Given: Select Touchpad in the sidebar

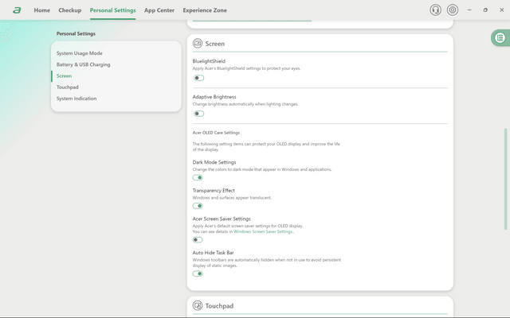Looking at the screenshot, I should click(x=67, y=87).
